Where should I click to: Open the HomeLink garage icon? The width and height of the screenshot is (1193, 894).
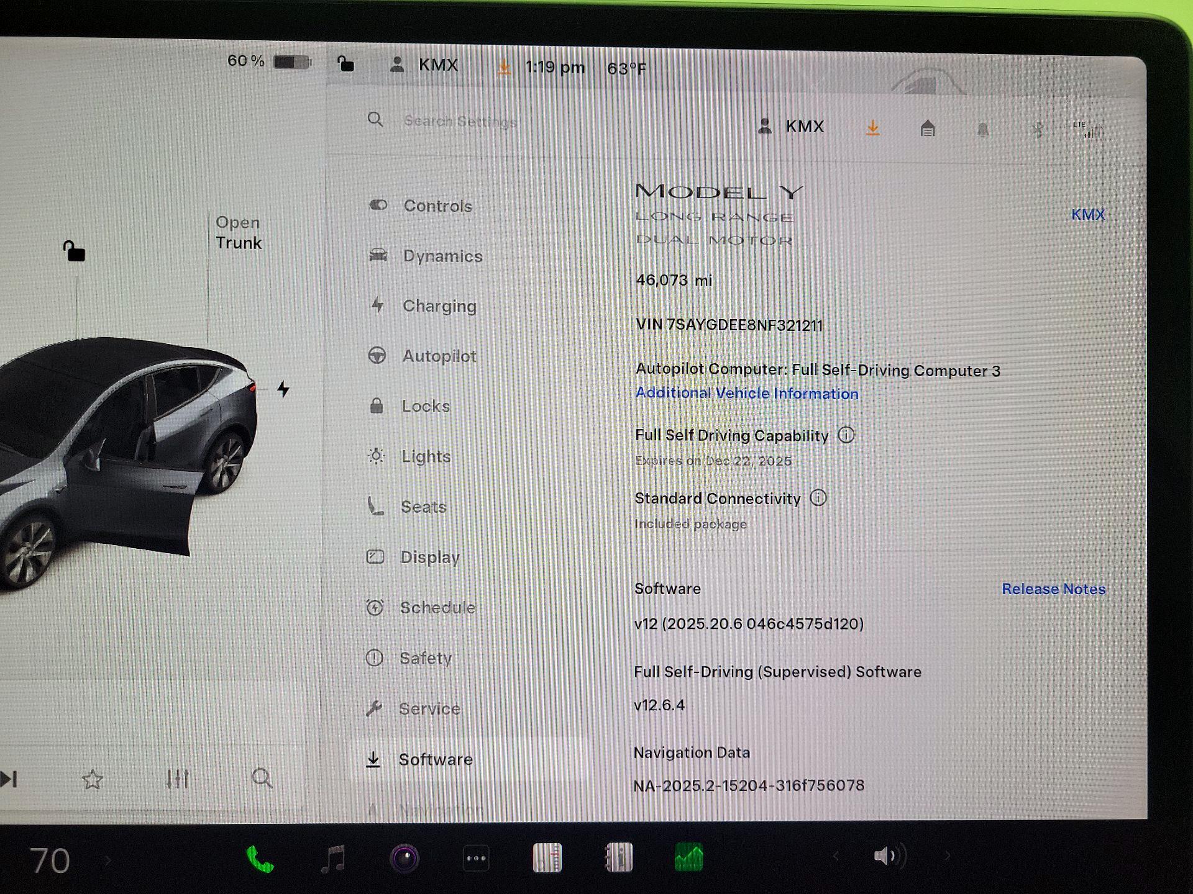click(928, 129)
